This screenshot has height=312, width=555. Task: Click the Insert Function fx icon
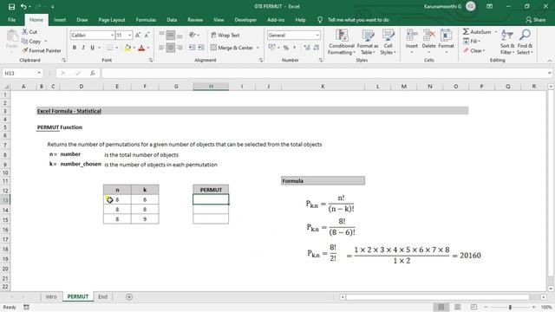93,73
